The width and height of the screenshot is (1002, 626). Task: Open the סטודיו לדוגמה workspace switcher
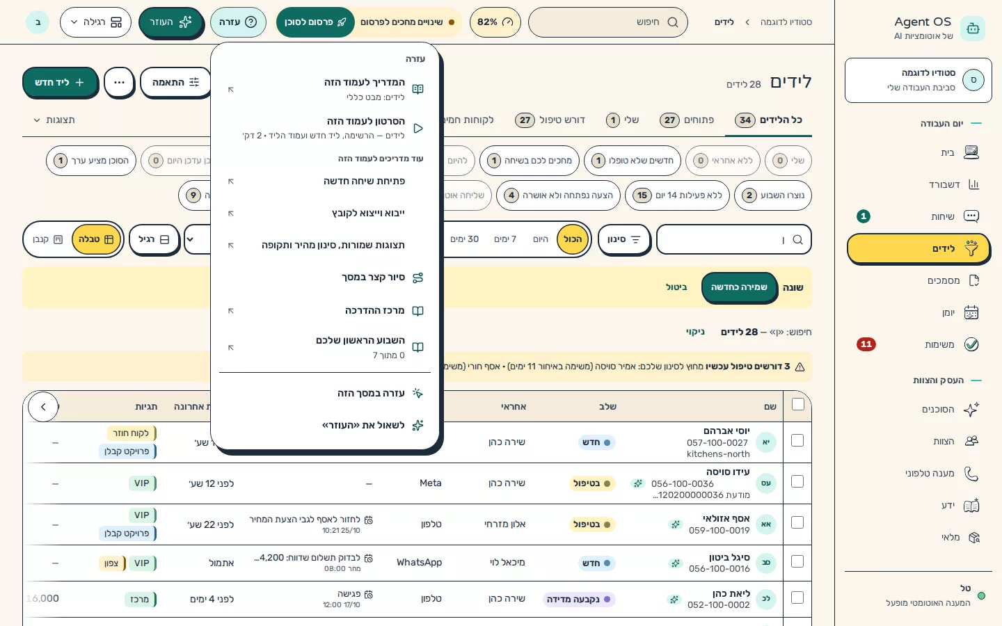pos(918,80)
